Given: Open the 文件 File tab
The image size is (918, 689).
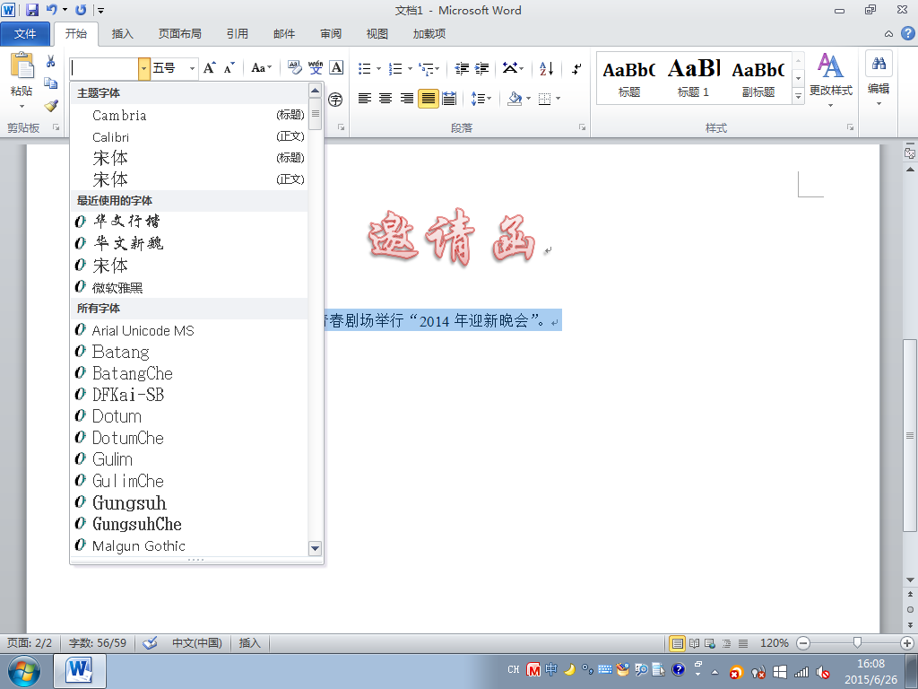Looking at the screenshot, I should tap(25, 33).
